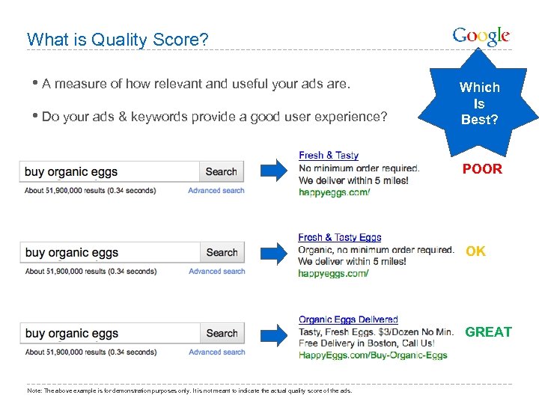Viewport: 539px width, 404px height.
Task: Click bottom 'buy organic eggs' search field
Action: pyautogui.click(x=110, y=333)
